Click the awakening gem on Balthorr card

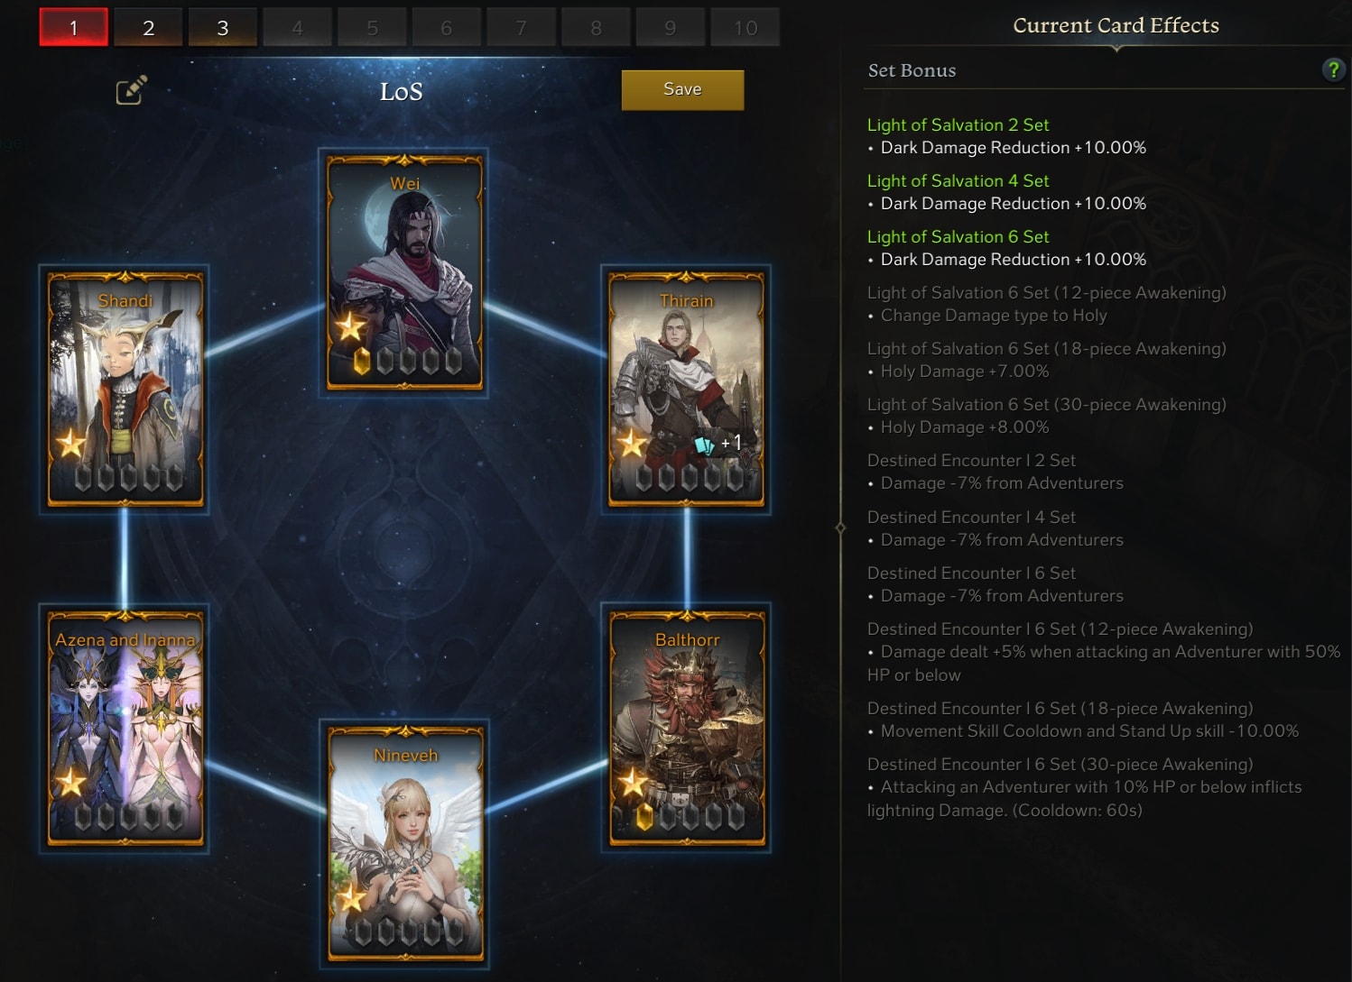(644, 817)
